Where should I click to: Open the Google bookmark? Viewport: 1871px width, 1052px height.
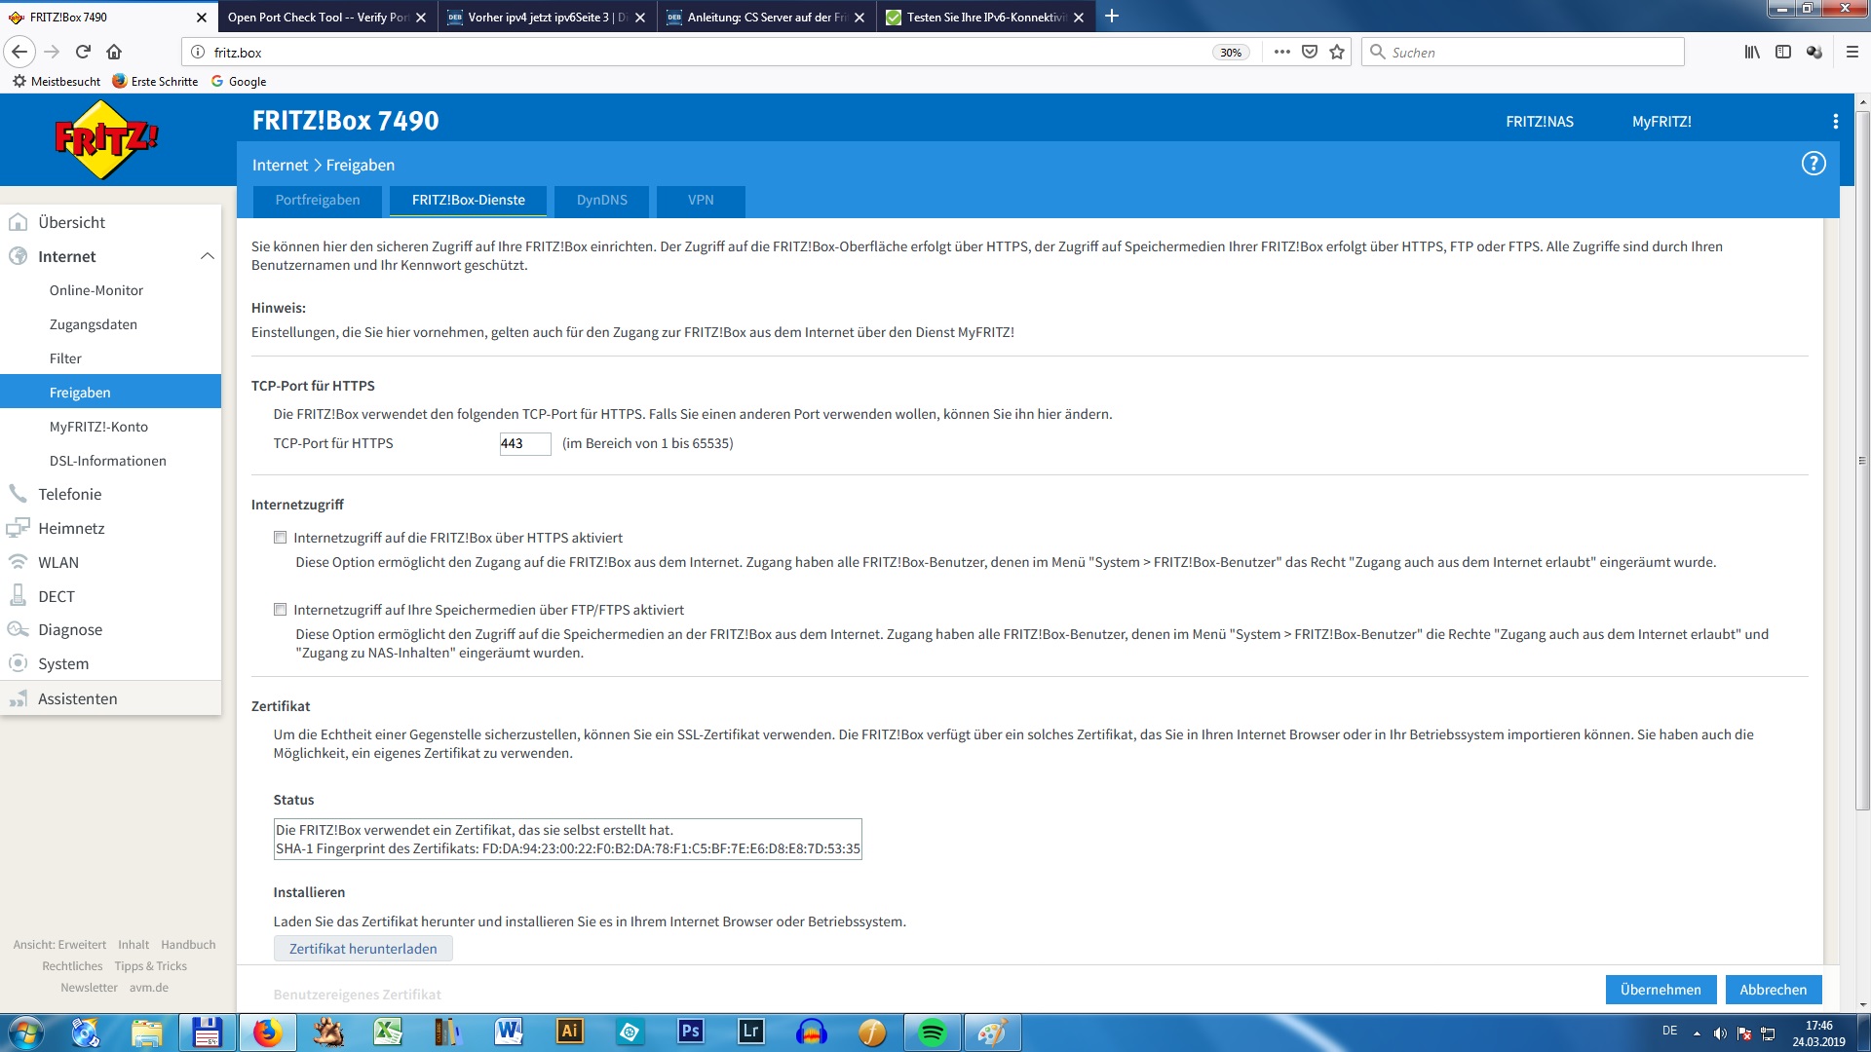239,82
